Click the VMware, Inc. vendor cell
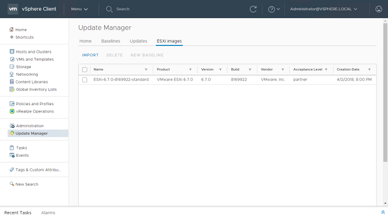 [273, 80]
